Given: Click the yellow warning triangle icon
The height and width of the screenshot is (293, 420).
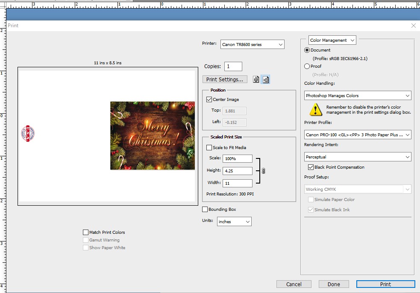Looking at the screenshot, I should [x=316, y=110].
